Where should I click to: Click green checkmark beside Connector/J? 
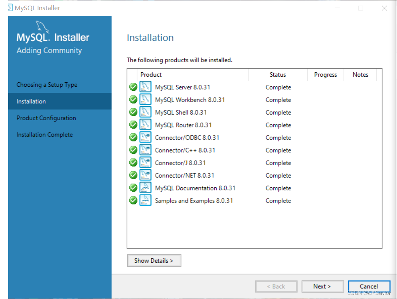(133, 163)
